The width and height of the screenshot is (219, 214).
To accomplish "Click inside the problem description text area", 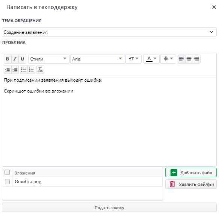I will (x=109, y=121).
